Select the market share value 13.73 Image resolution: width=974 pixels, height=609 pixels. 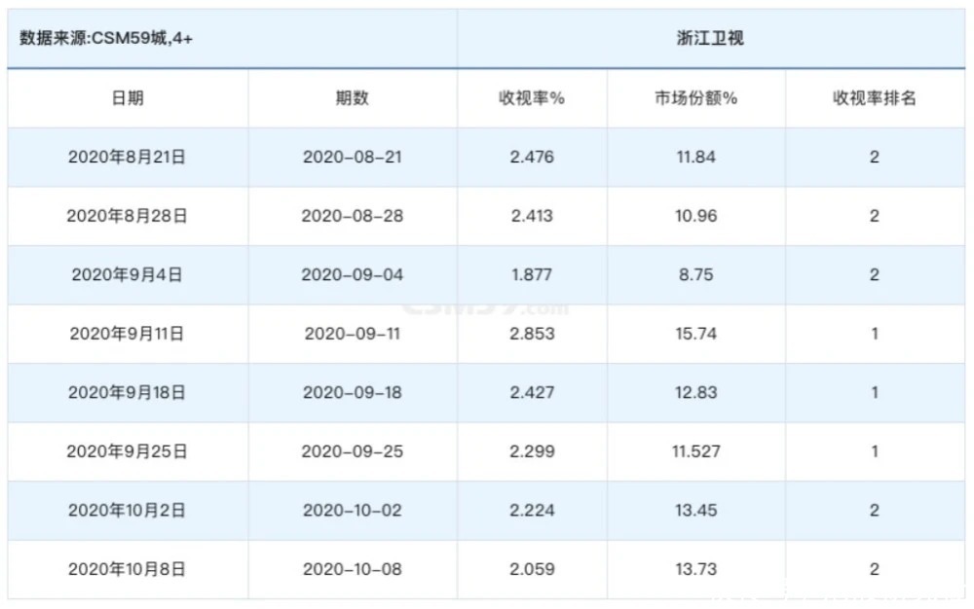click(x=695, y=569)
